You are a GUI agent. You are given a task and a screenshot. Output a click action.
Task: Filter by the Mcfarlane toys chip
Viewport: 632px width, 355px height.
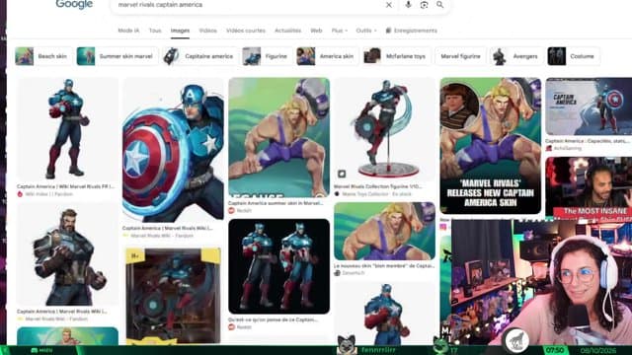coord(396,56)
